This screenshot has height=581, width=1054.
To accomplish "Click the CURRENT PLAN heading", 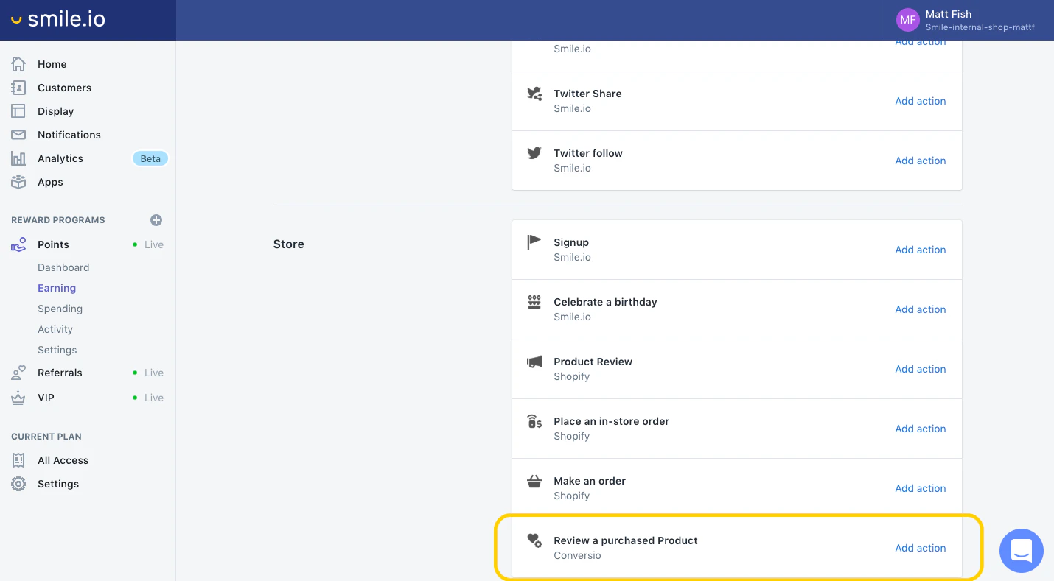I will tap(46, 437).
